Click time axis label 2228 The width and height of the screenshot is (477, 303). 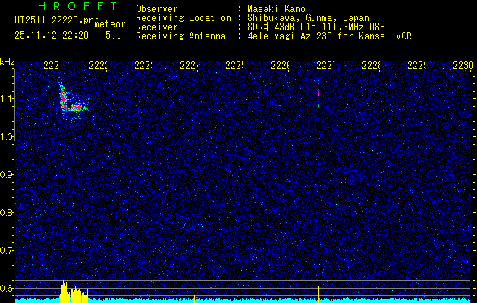point(371,66)
